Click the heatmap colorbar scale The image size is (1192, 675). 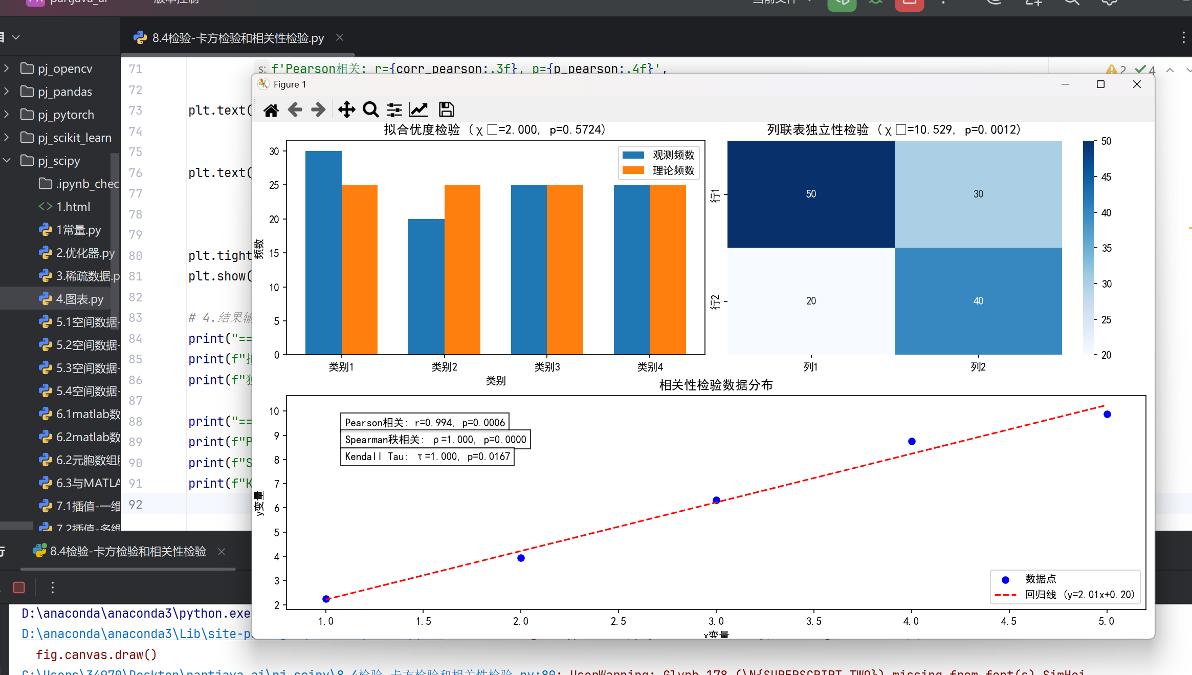(x=1088, y=248)
